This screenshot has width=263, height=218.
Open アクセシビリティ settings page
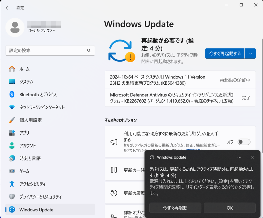coord(50,184)
